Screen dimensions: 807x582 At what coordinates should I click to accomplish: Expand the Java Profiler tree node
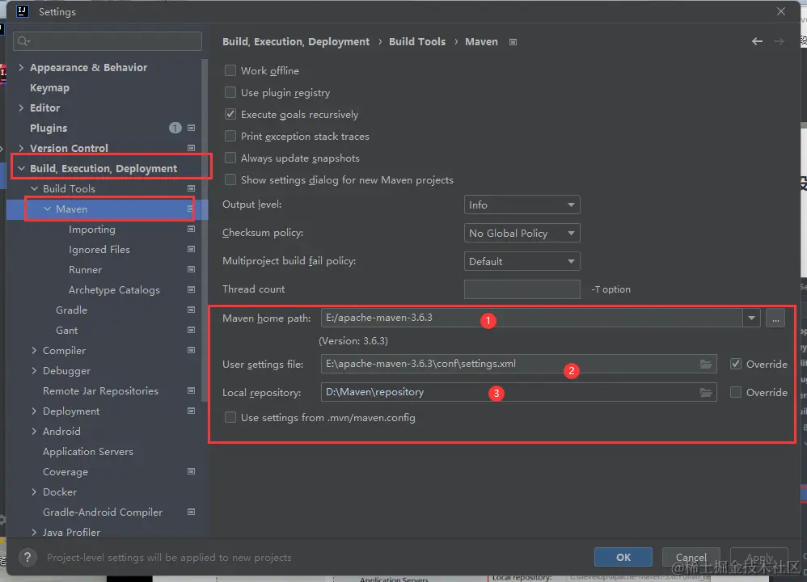(35, 532)
